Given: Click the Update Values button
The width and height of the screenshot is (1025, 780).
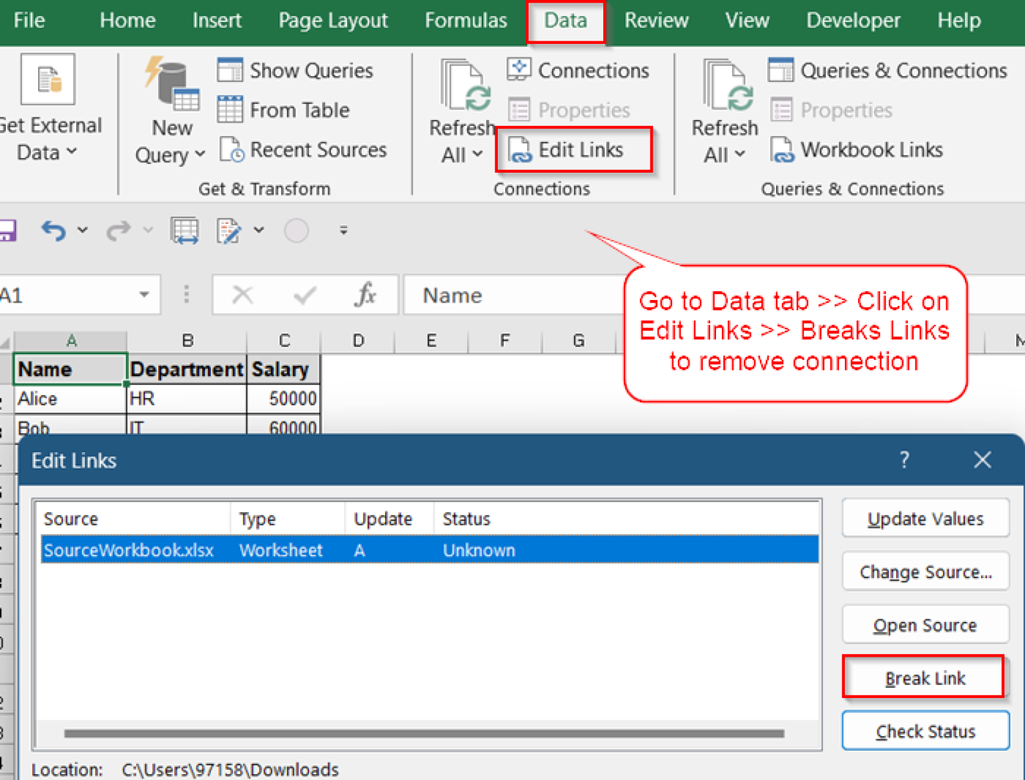Looking at the screenshot, I should (x=924, y=518).
